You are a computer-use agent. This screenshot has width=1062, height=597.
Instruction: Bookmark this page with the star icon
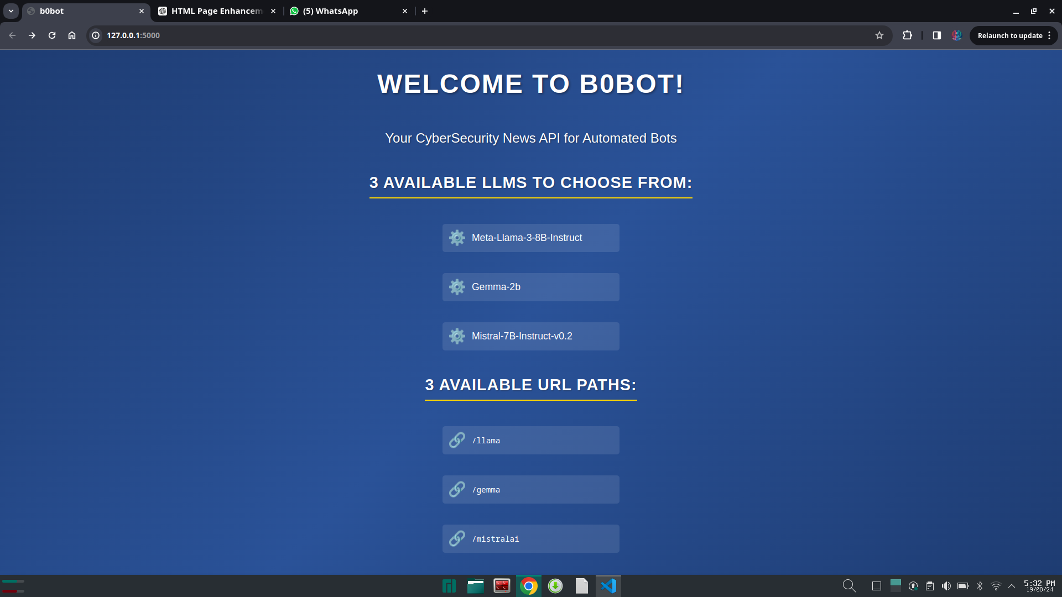pos(879,35)
